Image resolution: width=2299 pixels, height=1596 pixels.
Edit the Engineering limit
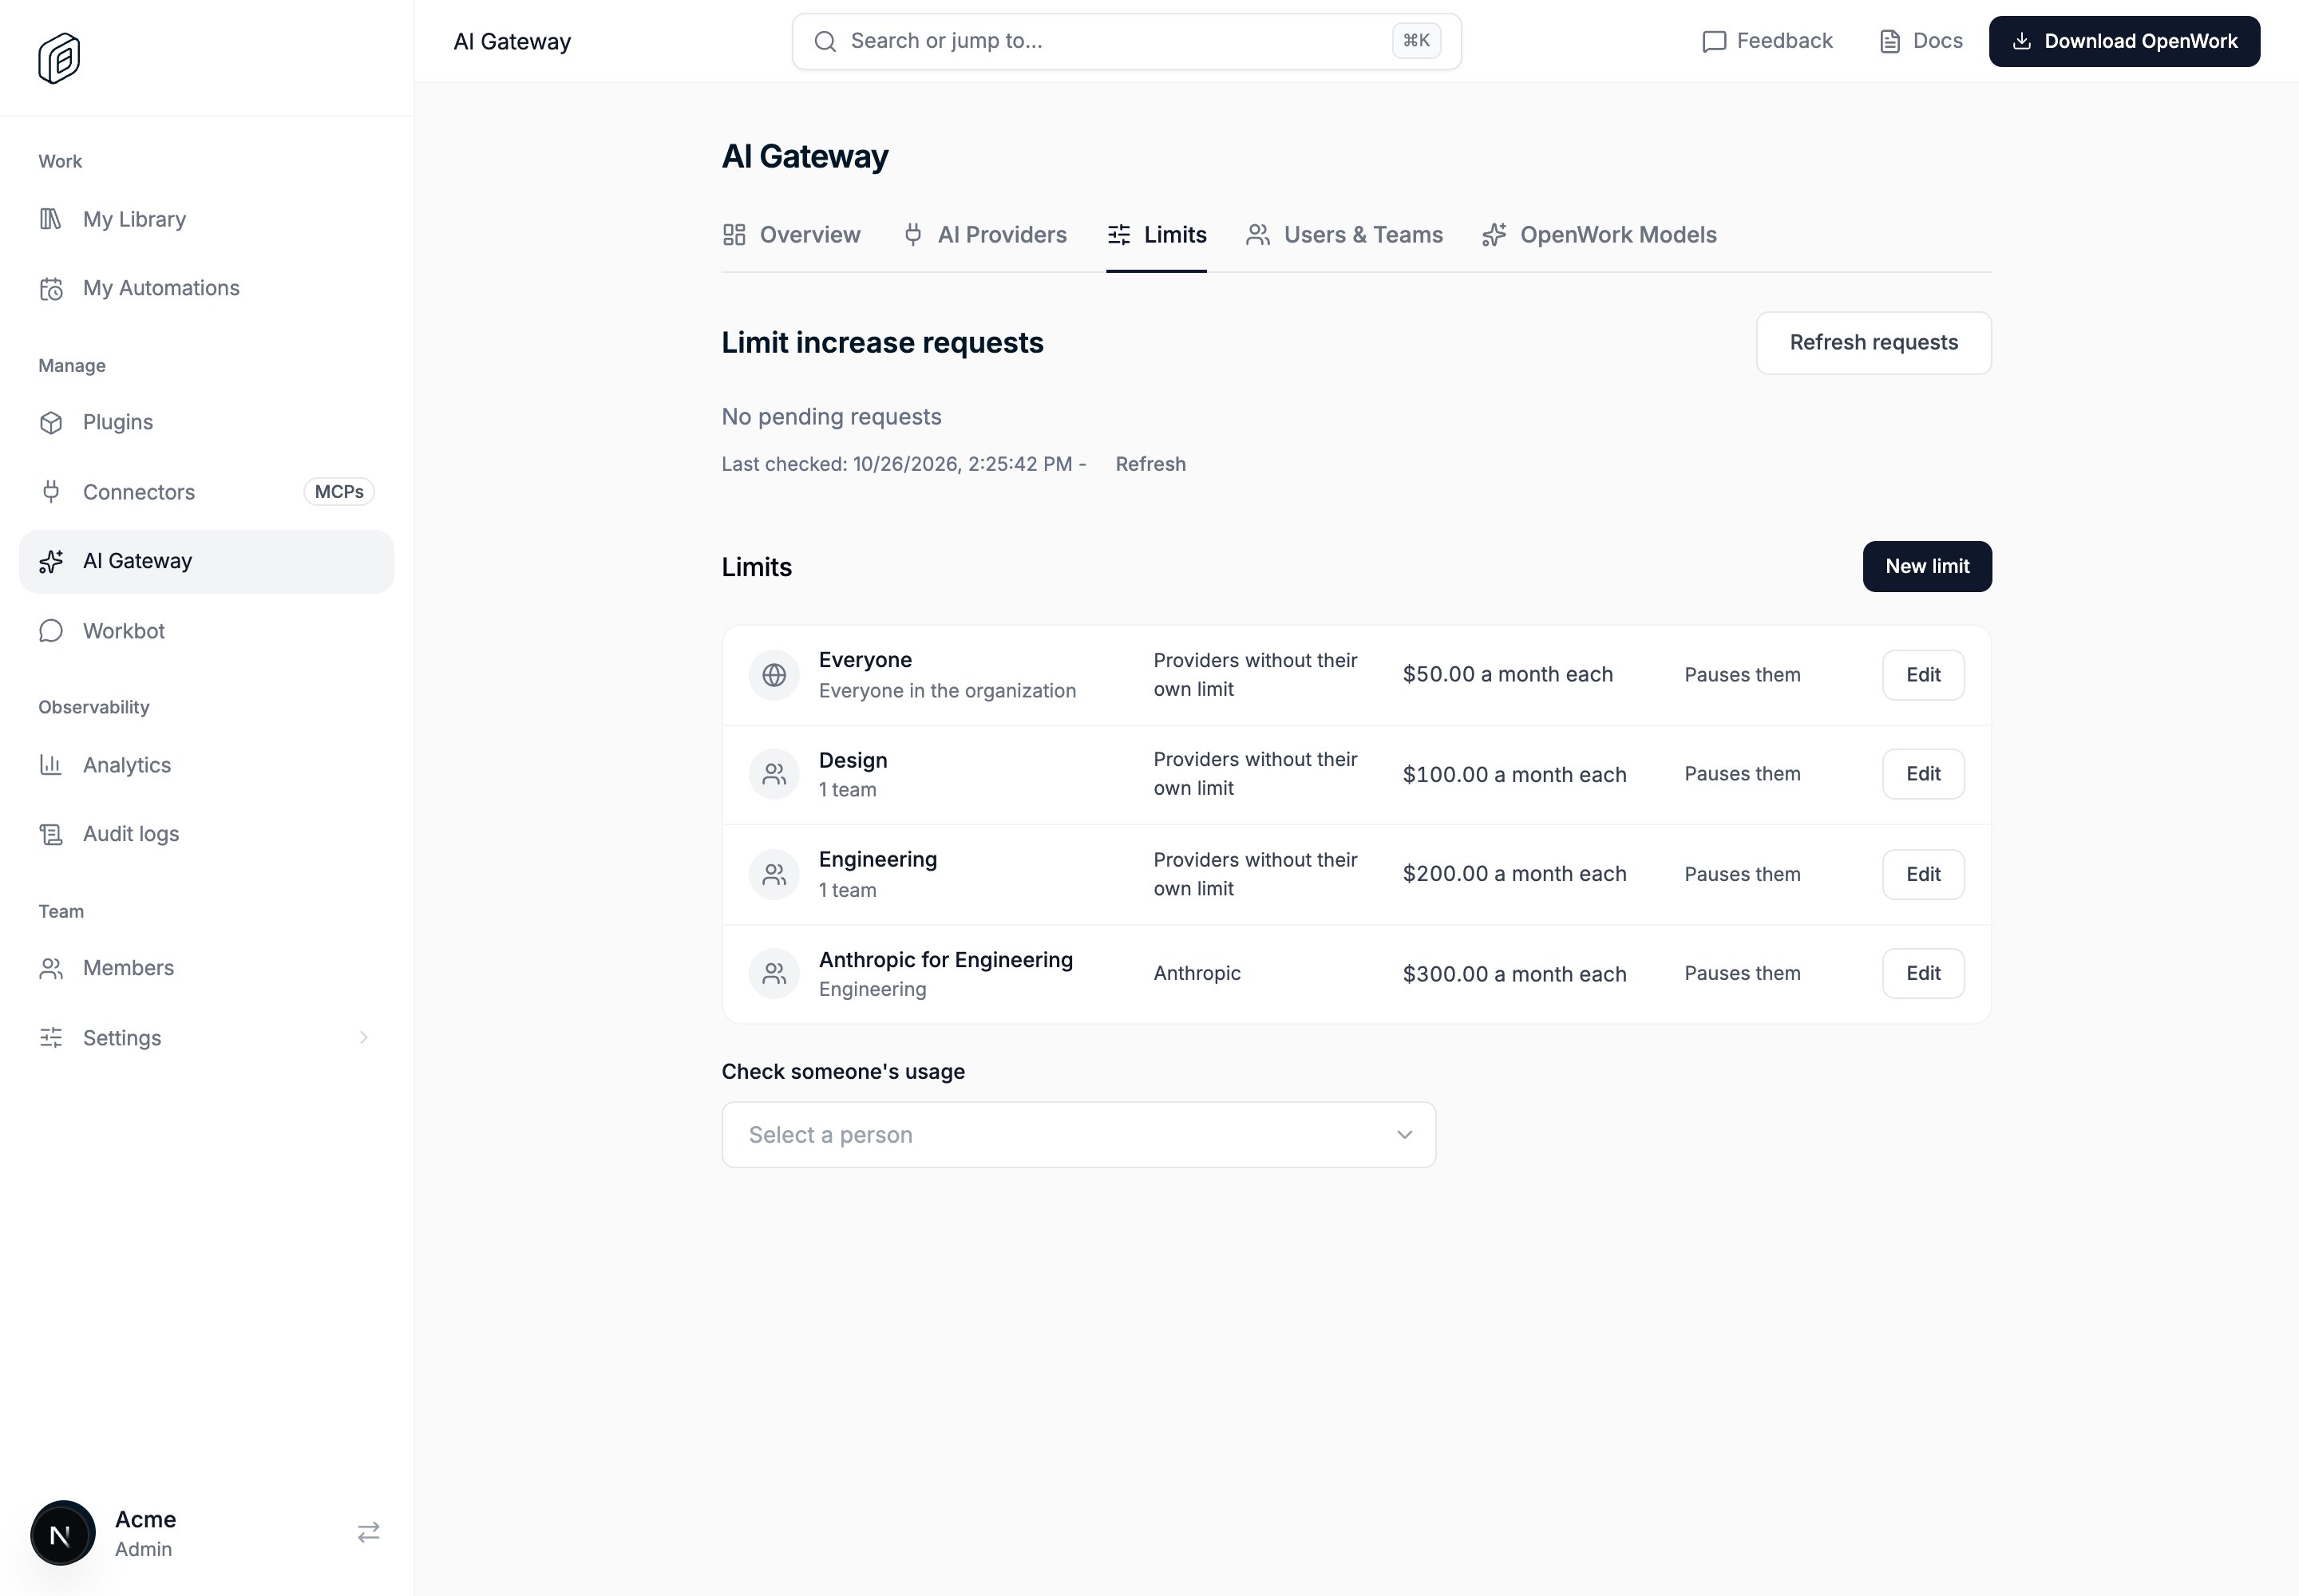1923,875
